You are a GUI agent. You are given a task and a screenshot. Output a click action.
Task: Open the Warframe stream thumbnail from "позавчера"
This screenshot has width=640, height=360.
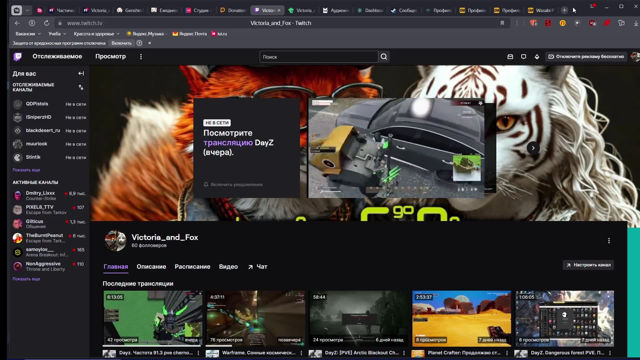(x=255, y=318)
